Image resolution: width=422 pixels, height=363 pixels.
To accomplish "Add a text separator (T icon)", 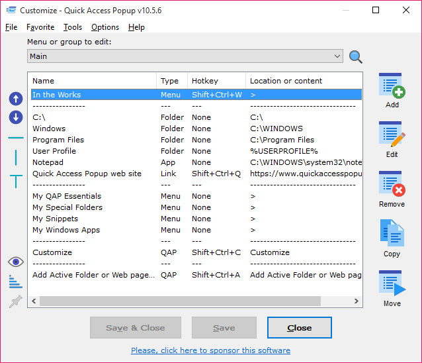I will [16, 181].
